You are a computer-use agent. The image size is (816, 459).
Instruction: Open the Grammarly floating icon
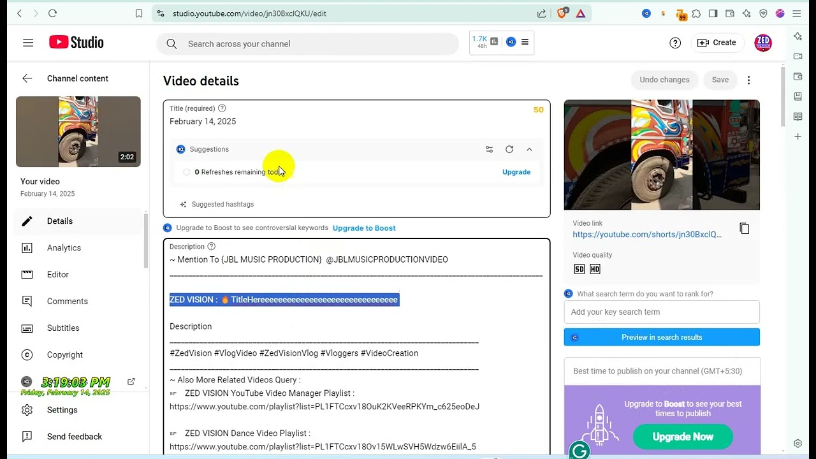579,451
